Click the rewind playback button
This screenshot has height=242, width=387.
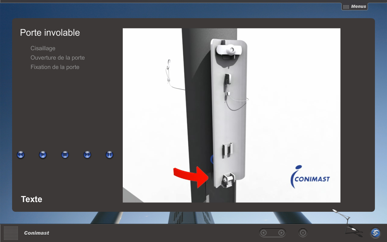[x=21, y=155]
